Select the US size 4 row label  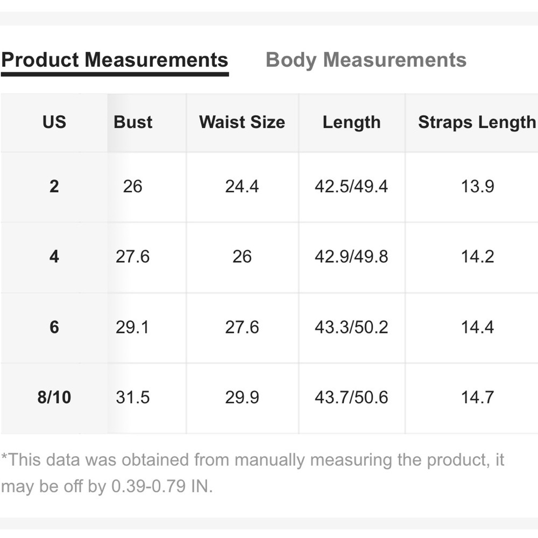(54, 257)
